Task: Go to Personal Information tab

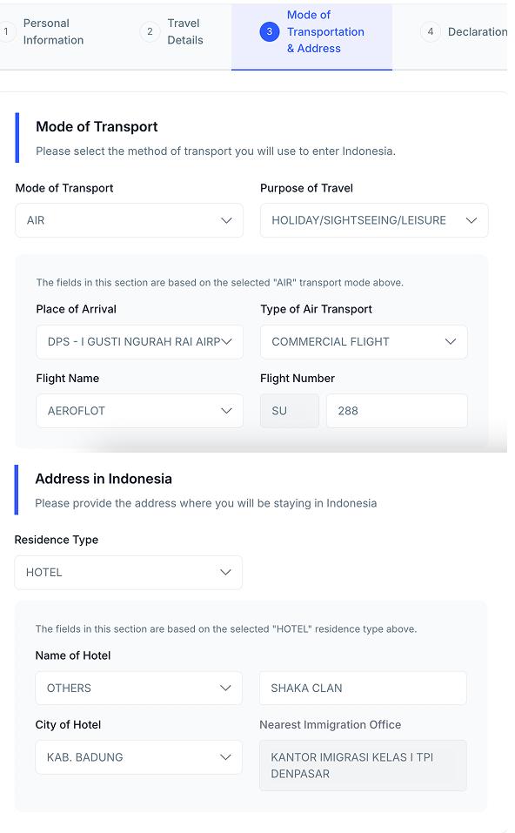Action: tap(53, 32)
